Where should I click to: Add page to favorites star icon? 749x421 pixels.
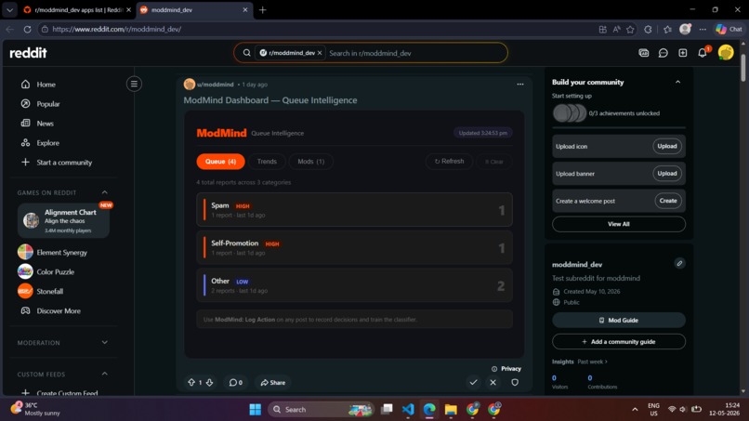coord(630,29)
